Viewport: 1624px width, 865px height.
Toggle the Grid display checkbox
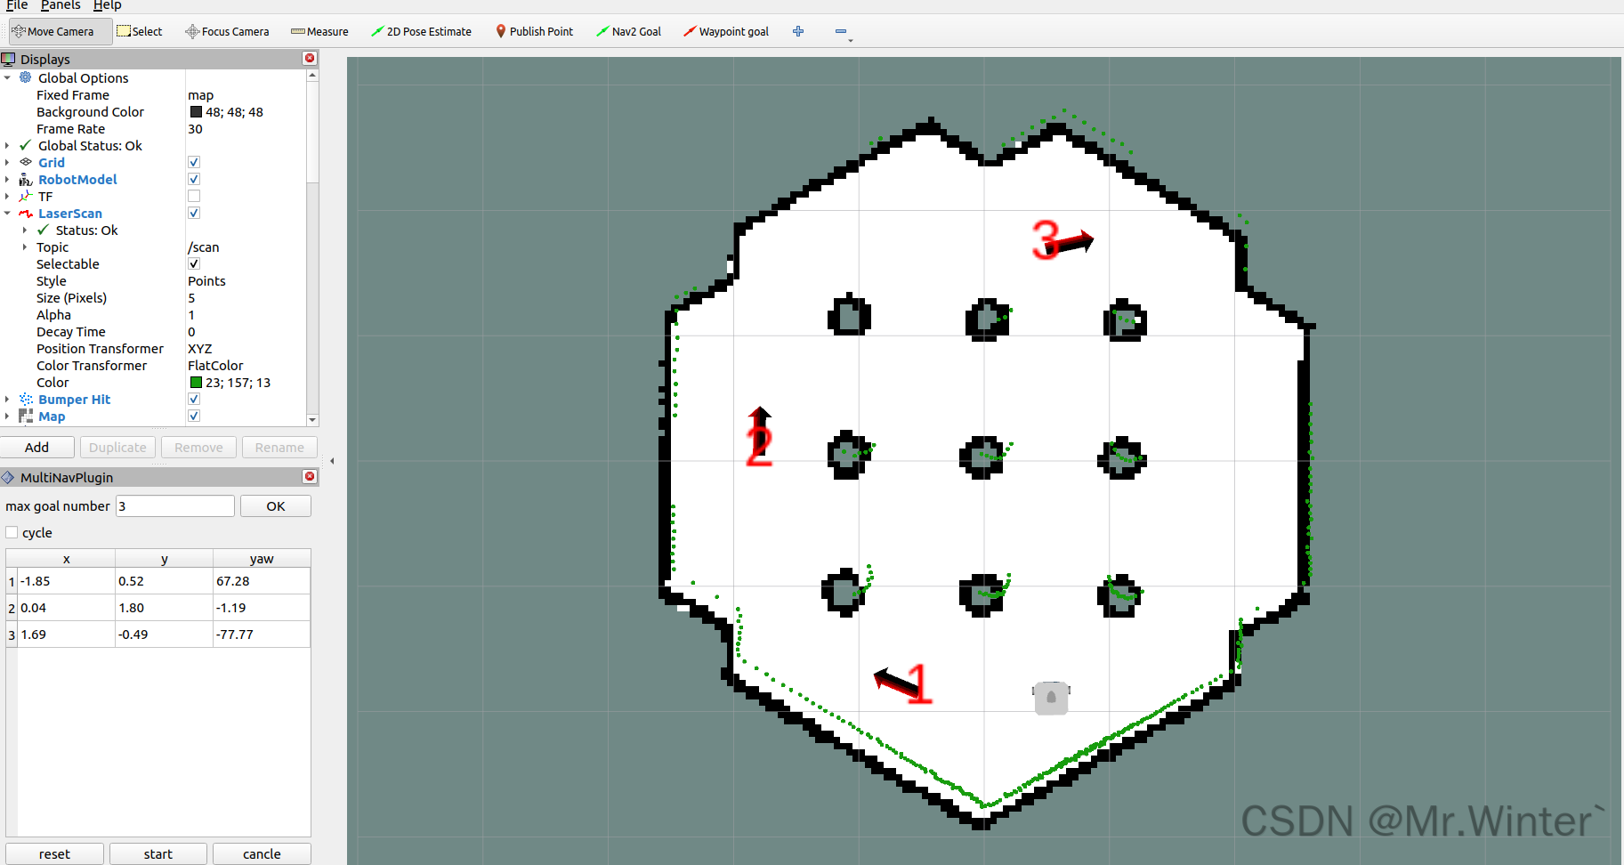click(194, 162)
